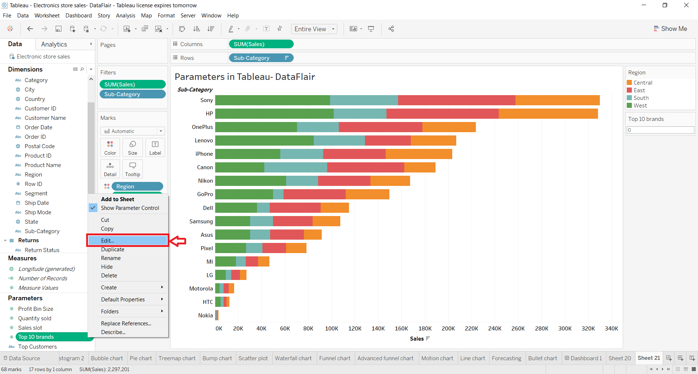Viewport: 698px width, 374px height.
Task: Collapse the Returns group in Dimensions
Action: tap(5, 240)
